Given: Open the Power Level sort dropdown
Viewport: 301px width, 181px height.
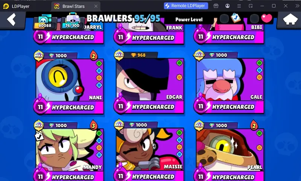Looking at the screenshot, I should [x=189, y=20].
